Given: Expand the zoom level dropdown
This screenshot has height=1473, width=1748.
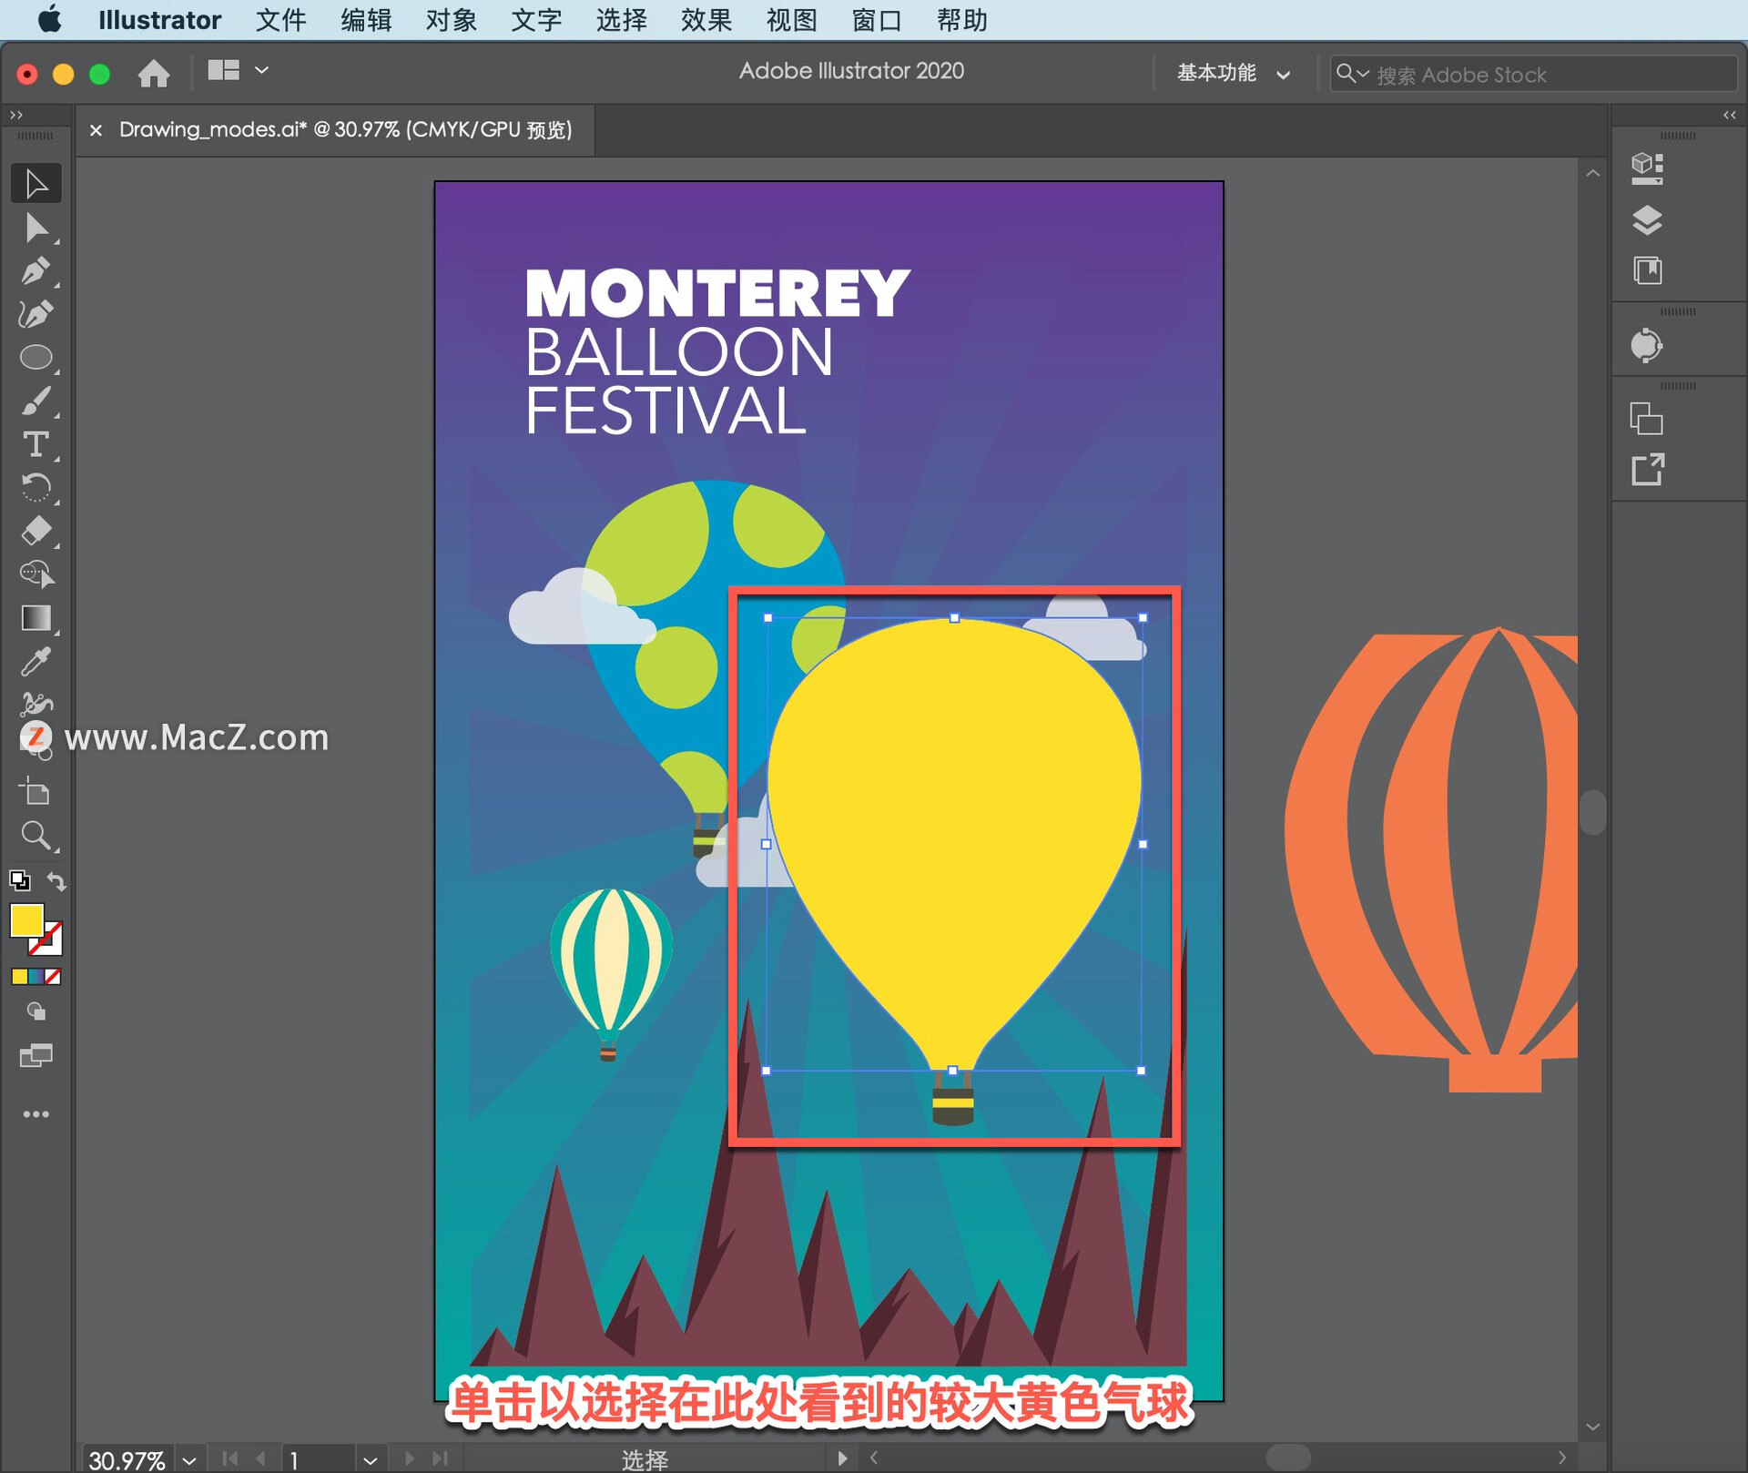Looking at the screenshot, I should pyautogui.click(x=189, y=1460).
